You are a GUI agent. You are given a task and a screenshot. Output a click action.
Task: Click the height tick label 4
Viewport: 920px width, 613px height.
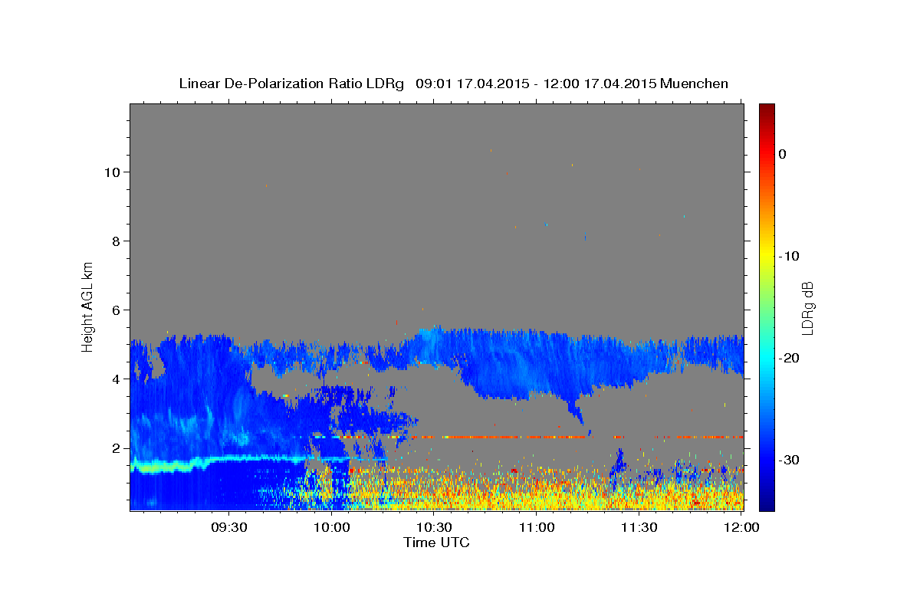click(x=115, y=379)
